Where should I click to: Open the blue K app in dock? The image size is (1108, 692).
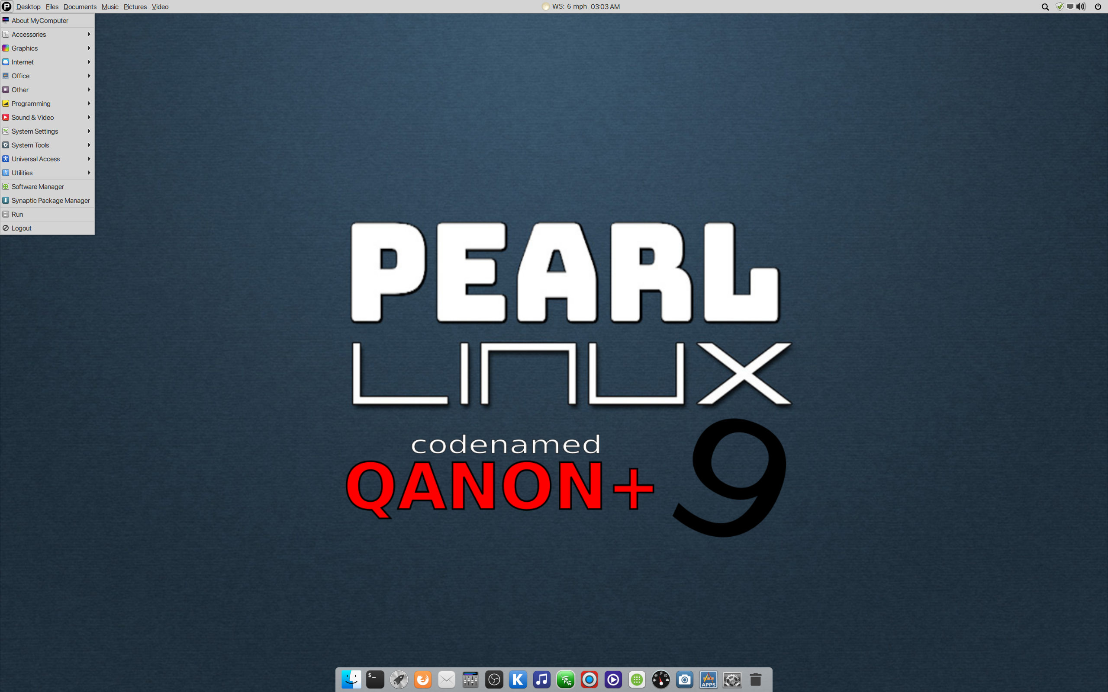(518, 679)
